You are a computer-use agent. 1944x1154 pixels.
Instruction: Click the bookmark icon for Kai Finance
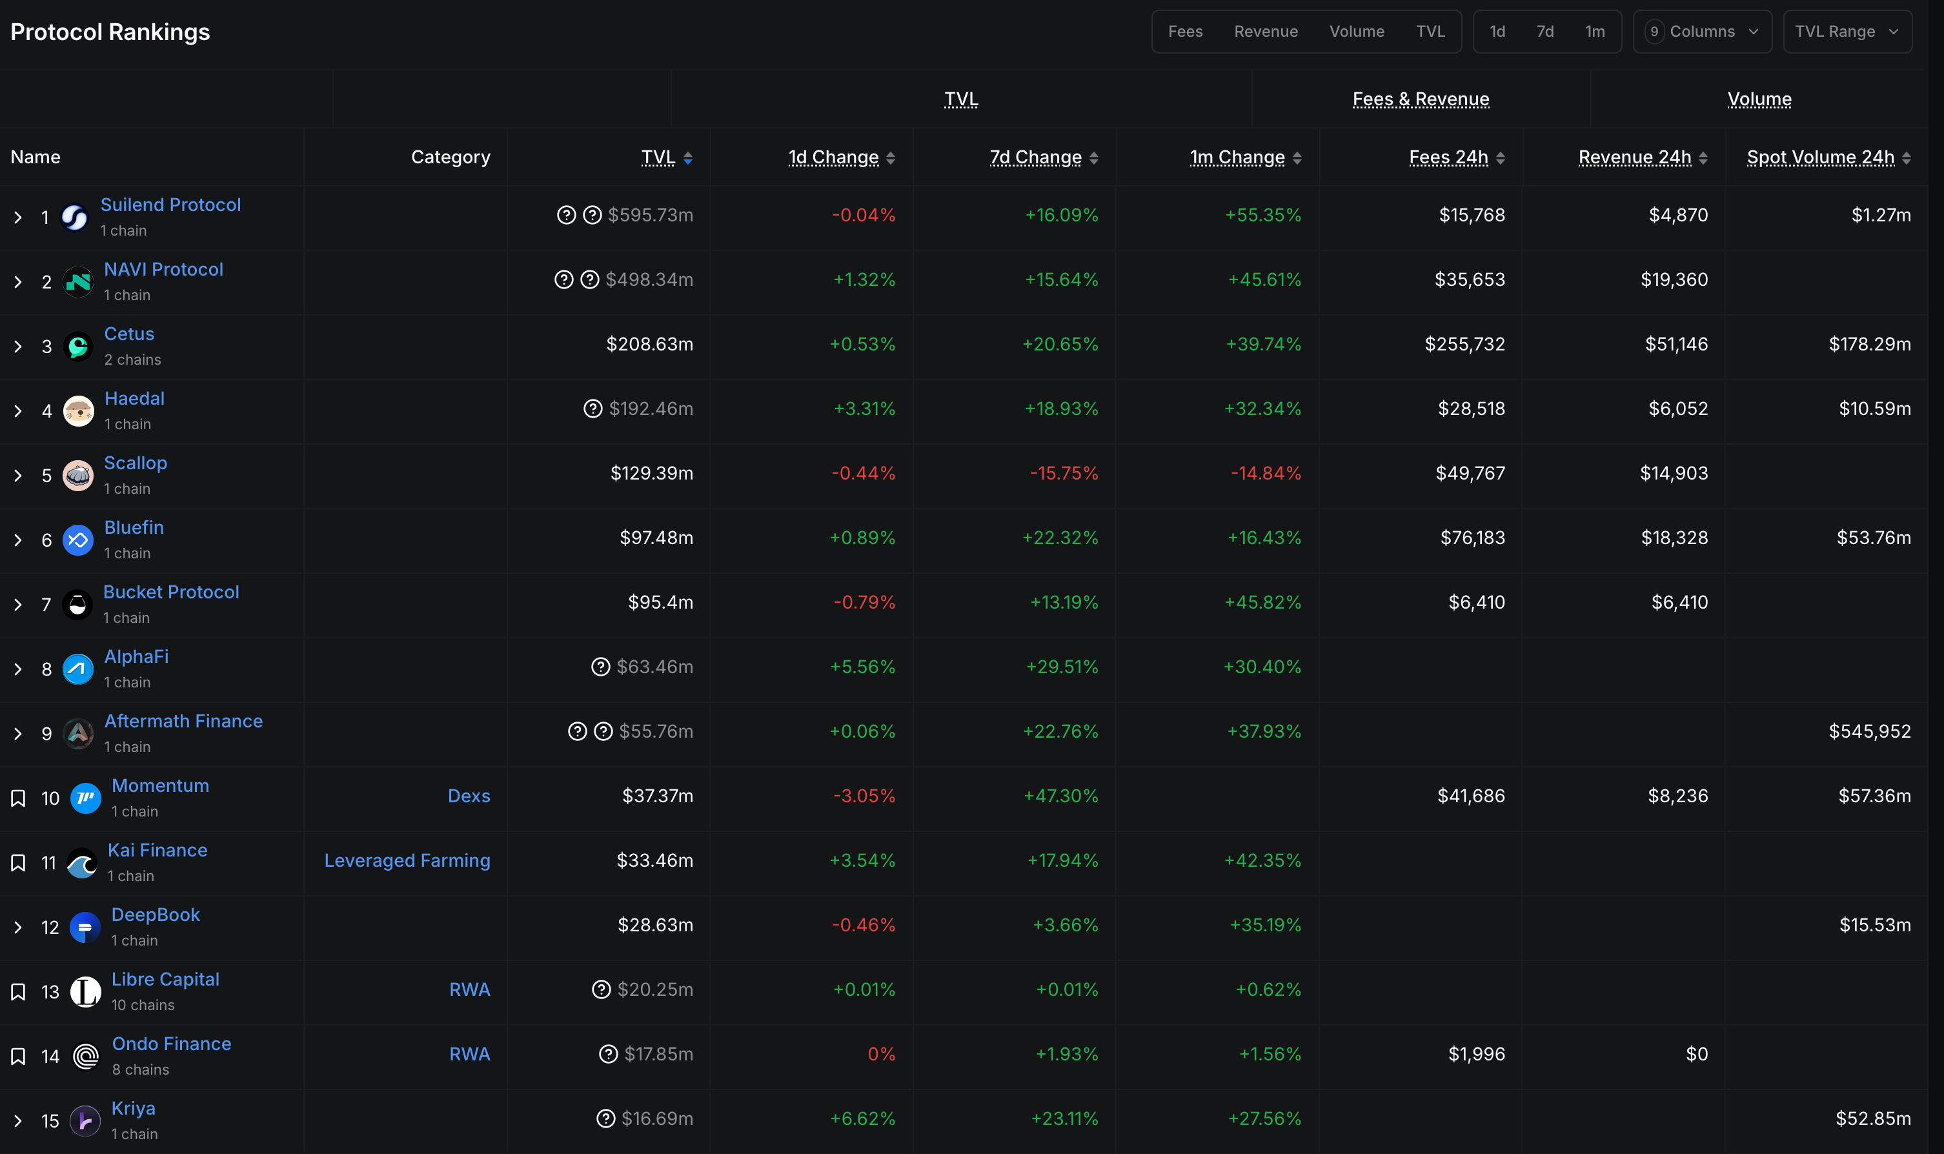(x=18, y=862)
